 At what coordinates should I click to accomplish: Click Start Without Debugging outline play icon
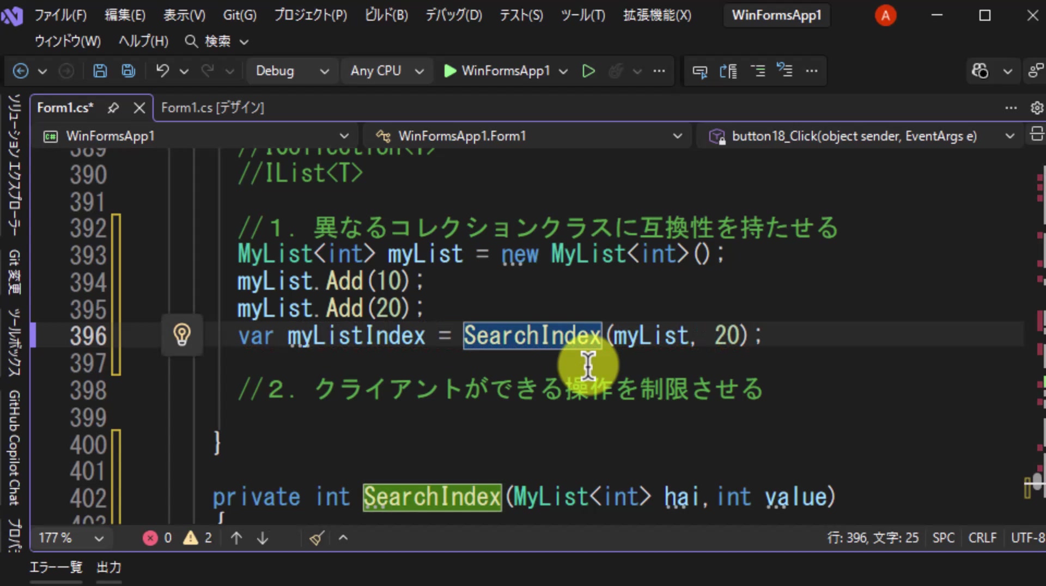(588, 71)
